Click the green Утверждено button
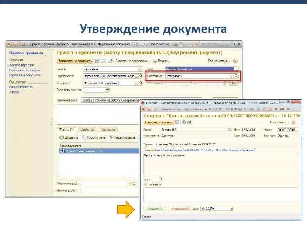 pos(155,209)
